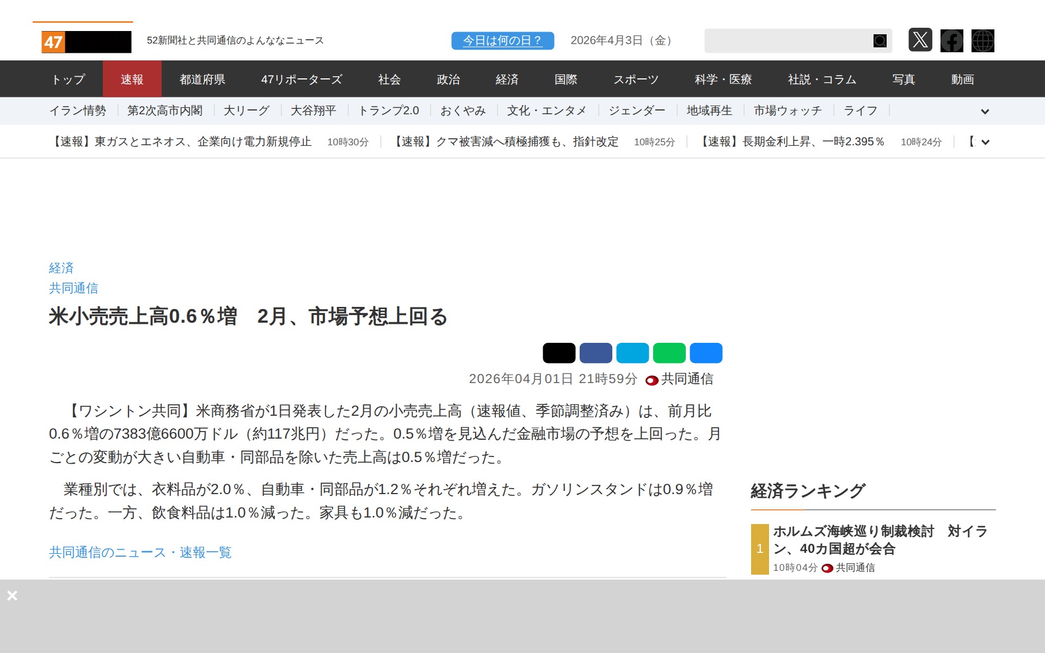
Task: Go to the 経済 menu item
Action: (x=506, y=79)
